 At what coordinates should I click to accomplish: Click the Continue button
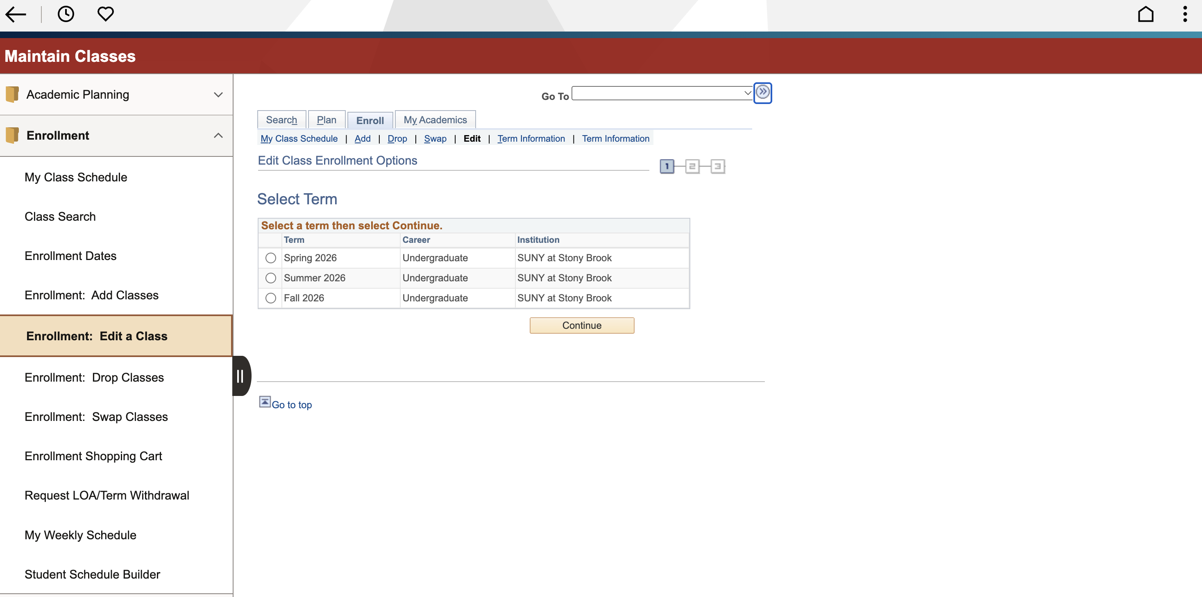point(582,326)
